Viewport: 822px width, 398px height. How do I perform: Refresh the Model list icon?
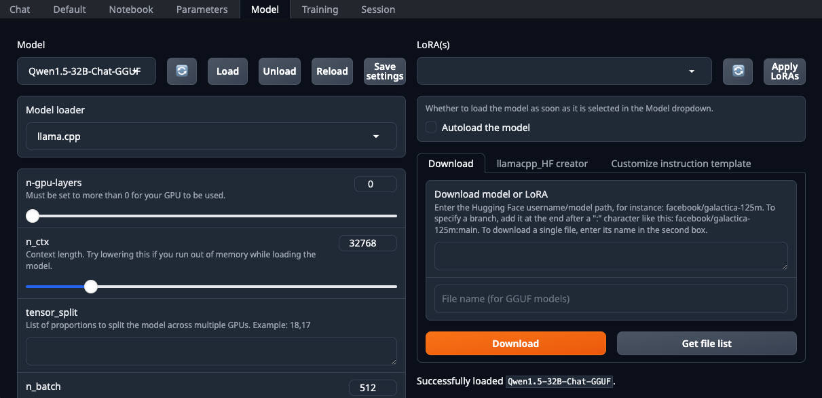(x=182, y=71)
